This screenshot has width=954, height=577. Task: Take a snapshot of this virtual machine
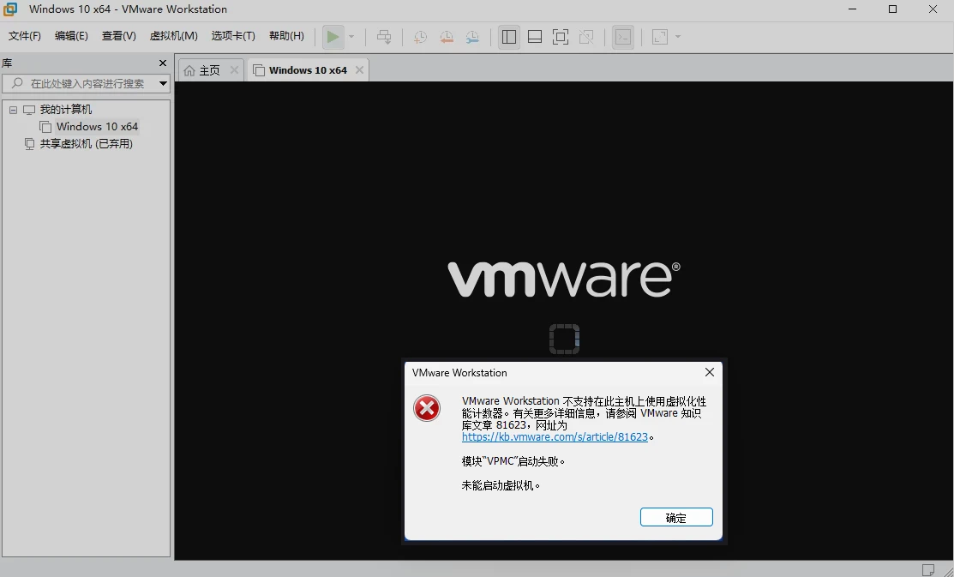point(420,37)
